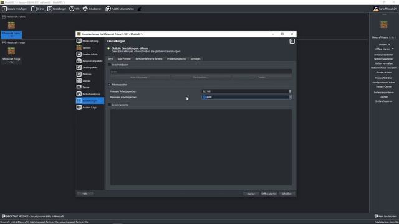
Task: Click Offline starten button at dialog bottom
Action: point(269,194)
